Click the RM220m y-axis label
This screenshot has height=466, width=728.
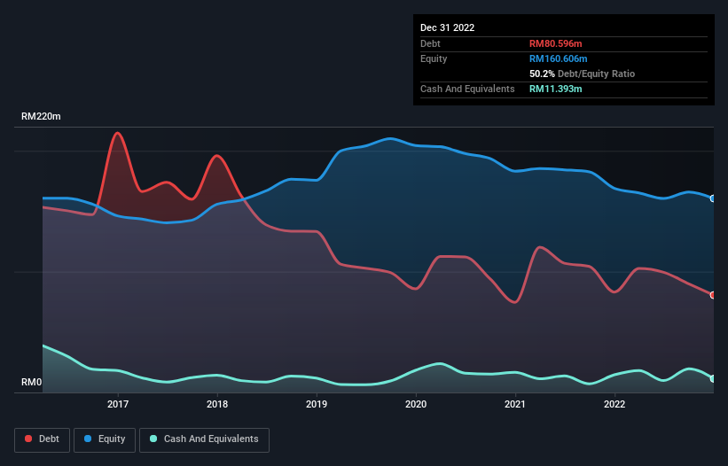(x=41, y=116)
